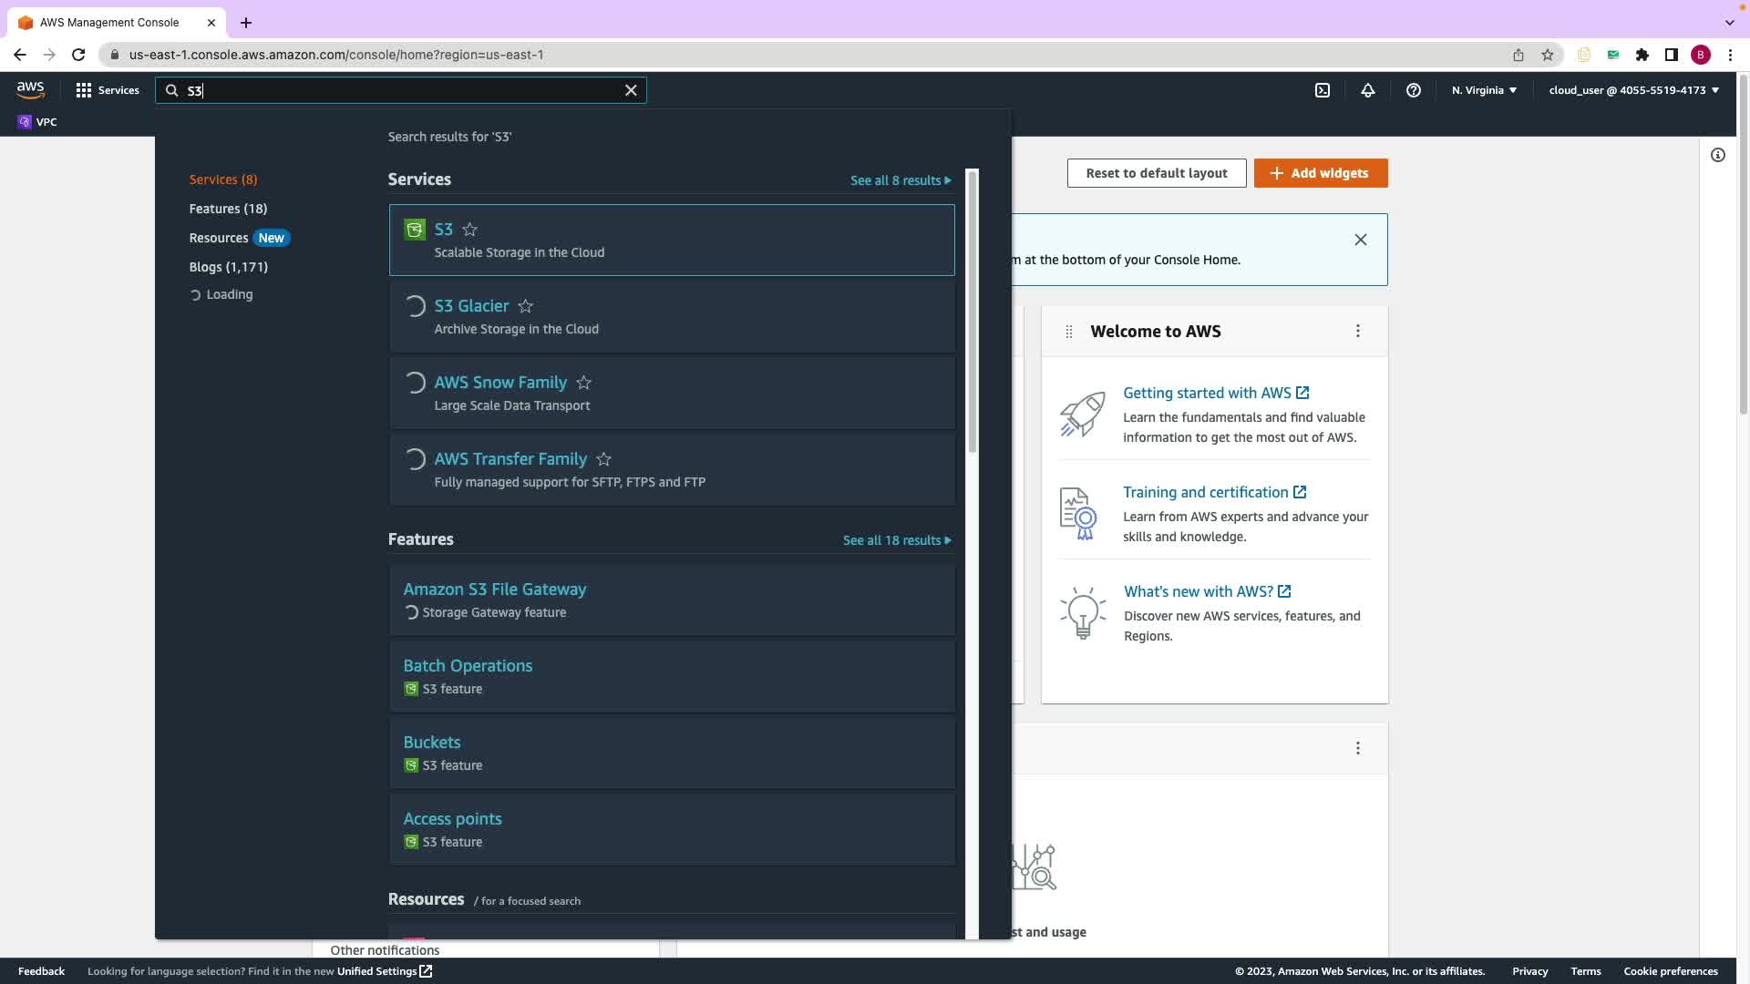Image resolution: width=1750 pixels, height=984 pixels.
Task: Open the CloudShell terminal icon
Action: (1322, 90)
